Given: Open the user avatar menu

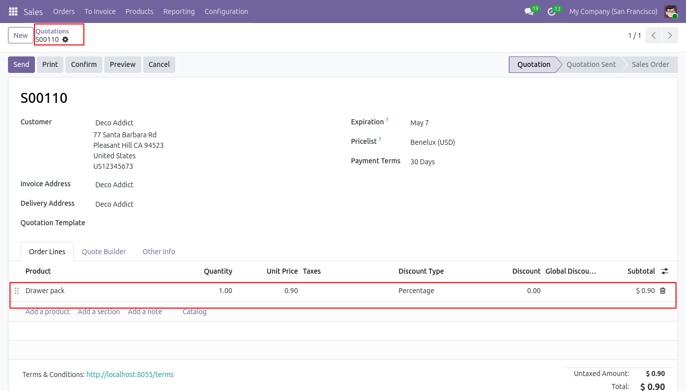Looking at the screenshot, I should 671,11.
